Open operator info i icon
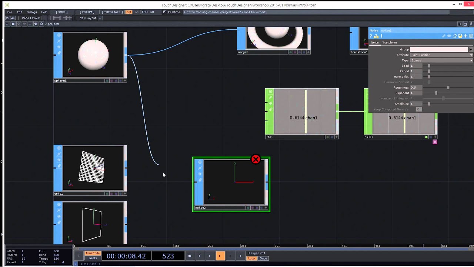 381,36
